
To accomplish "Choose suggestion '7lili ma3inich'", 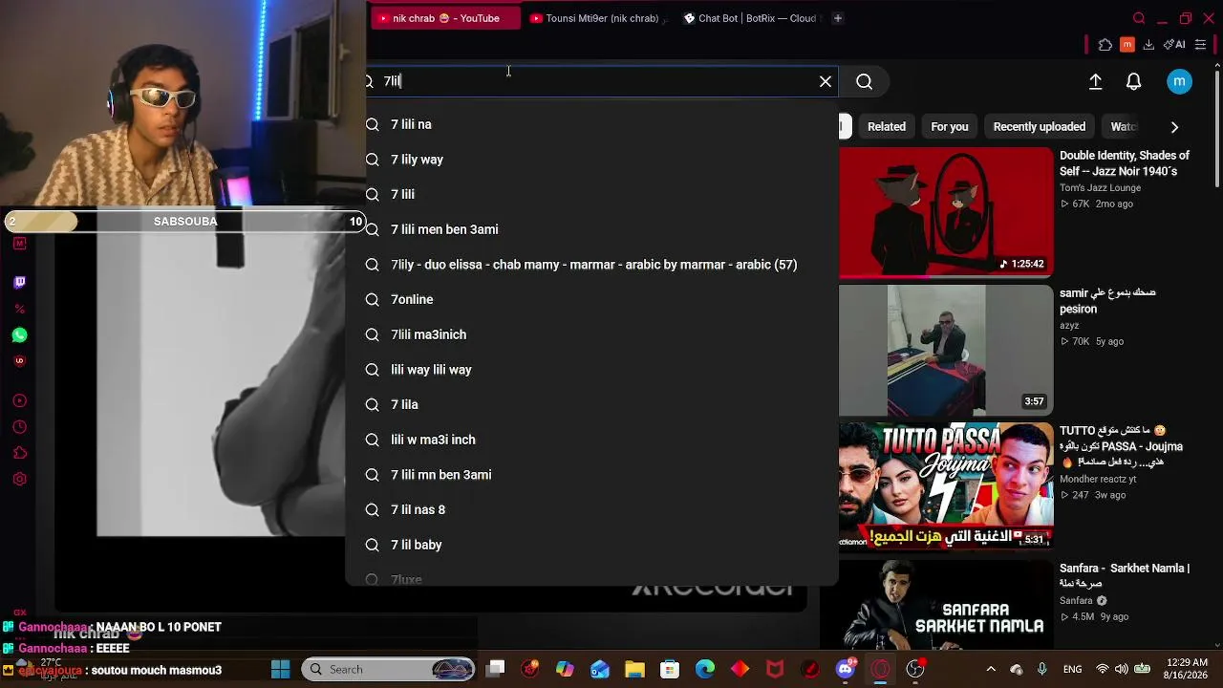I will pos(591,334).
